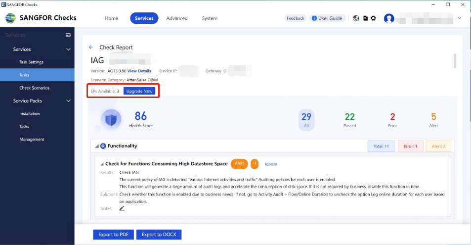
Task: Filter by All 29 checks
Action: [x=306, y=120]
